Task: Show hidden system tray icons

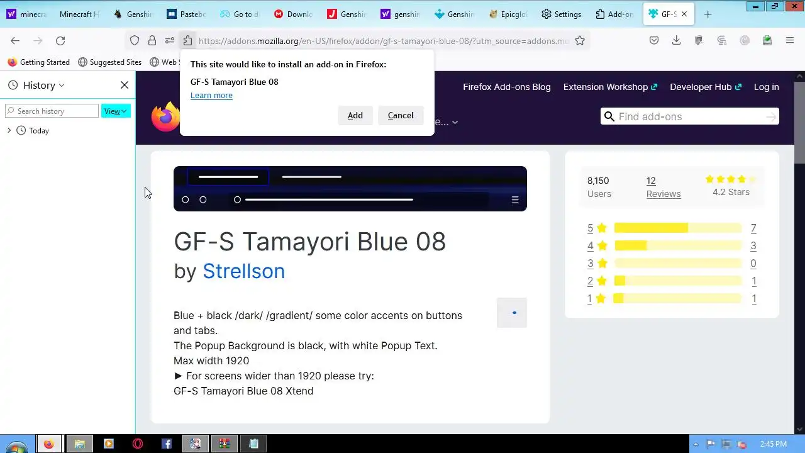Action: (x=696, y=444)
